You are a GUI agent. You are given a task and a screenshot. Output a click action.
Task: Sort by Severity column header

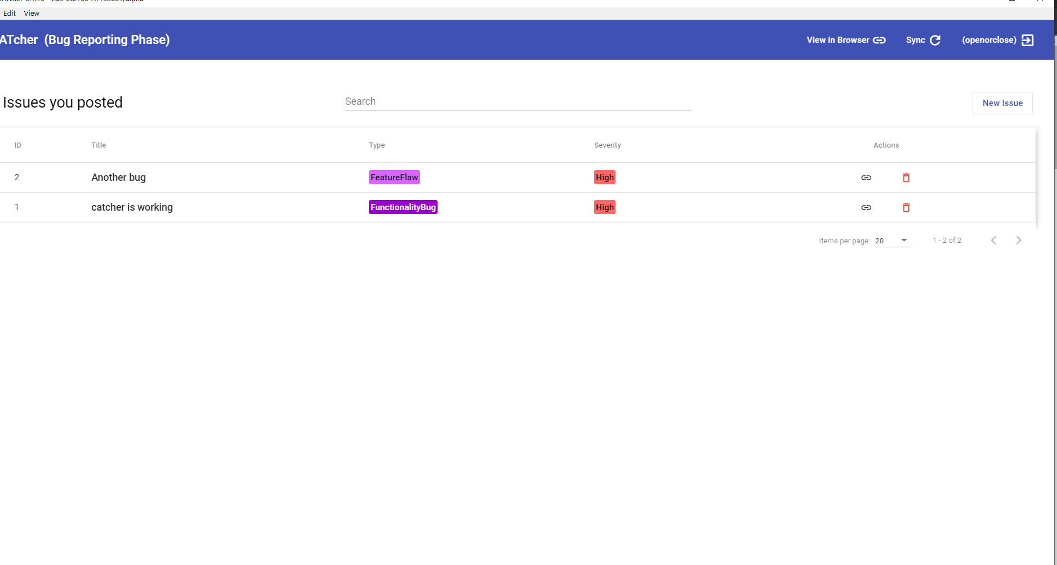pyautogui.click(x=608, y=145)
